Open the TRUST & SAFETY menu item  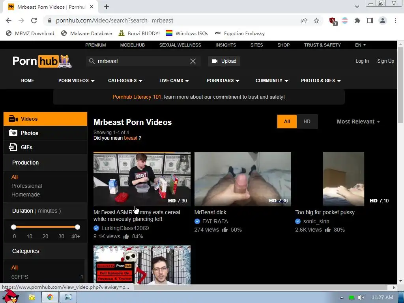(322, 45)
